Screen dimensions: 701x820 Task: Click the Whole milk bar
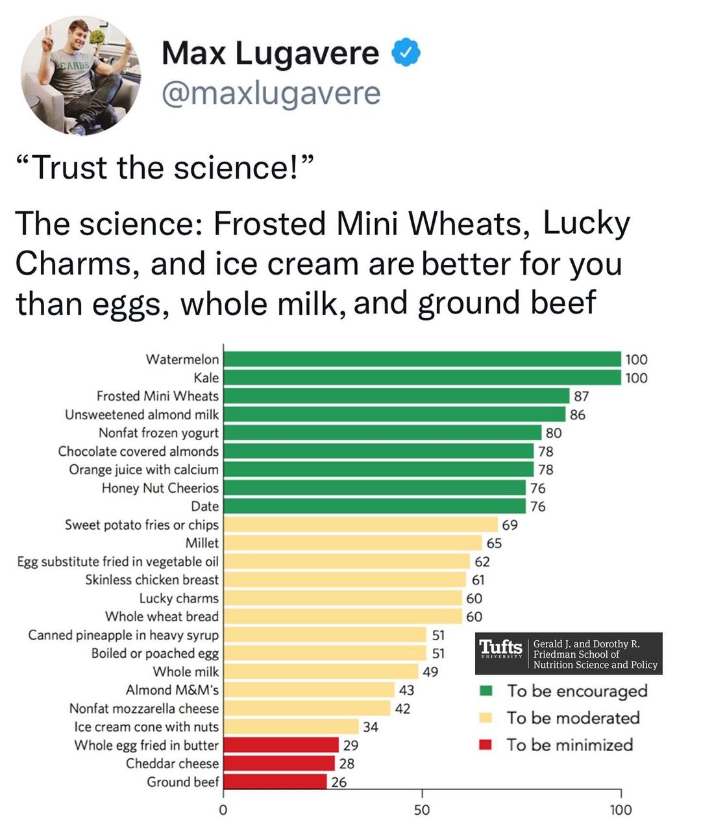(321, 671)
